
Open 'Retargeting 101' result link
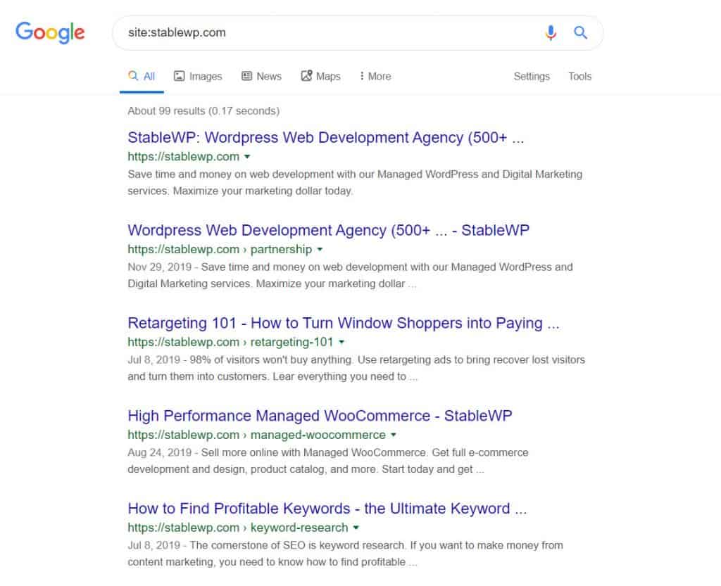point(344,323)
